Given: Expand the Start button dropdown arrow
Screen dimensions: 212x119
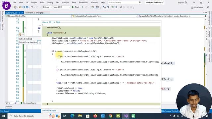Looking at the screenshot, I should pyautogui.click(x=80, y=7).
